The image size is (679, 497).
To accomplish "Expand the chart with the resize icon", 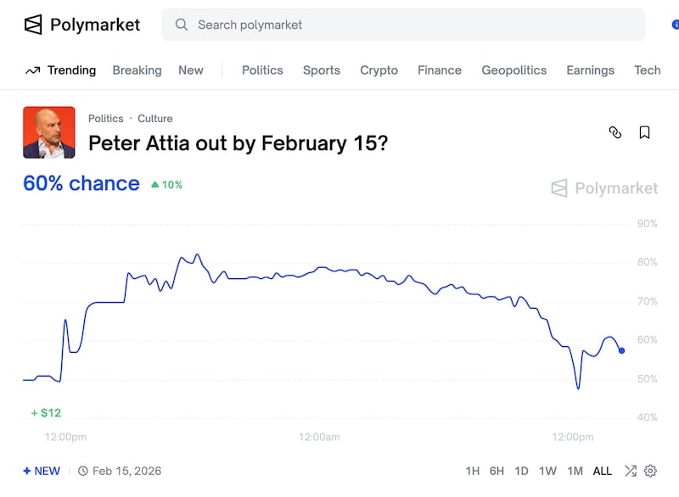I will [630, 471].
